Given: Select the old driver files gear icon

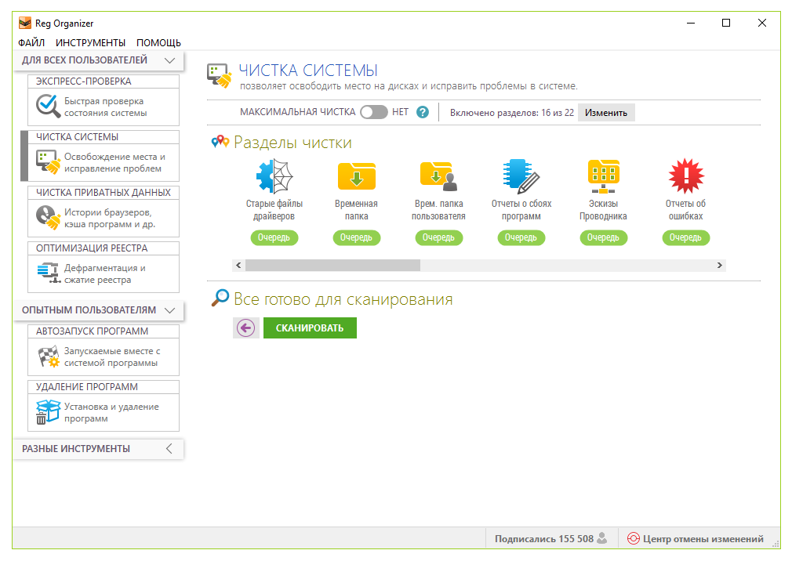Looking at the screenshot, I should 274,176.
